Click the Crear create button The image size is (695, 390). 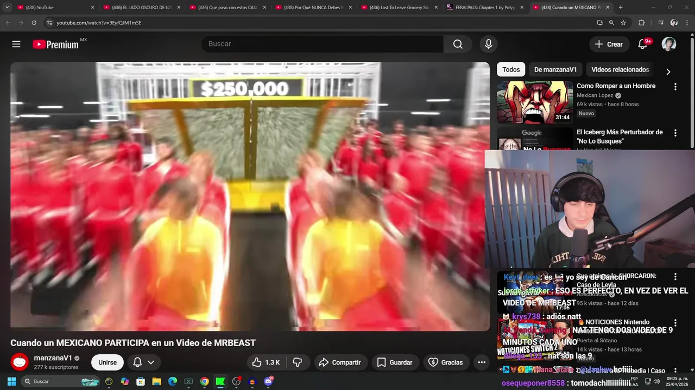pyautogui.click(x=609, y=44)
